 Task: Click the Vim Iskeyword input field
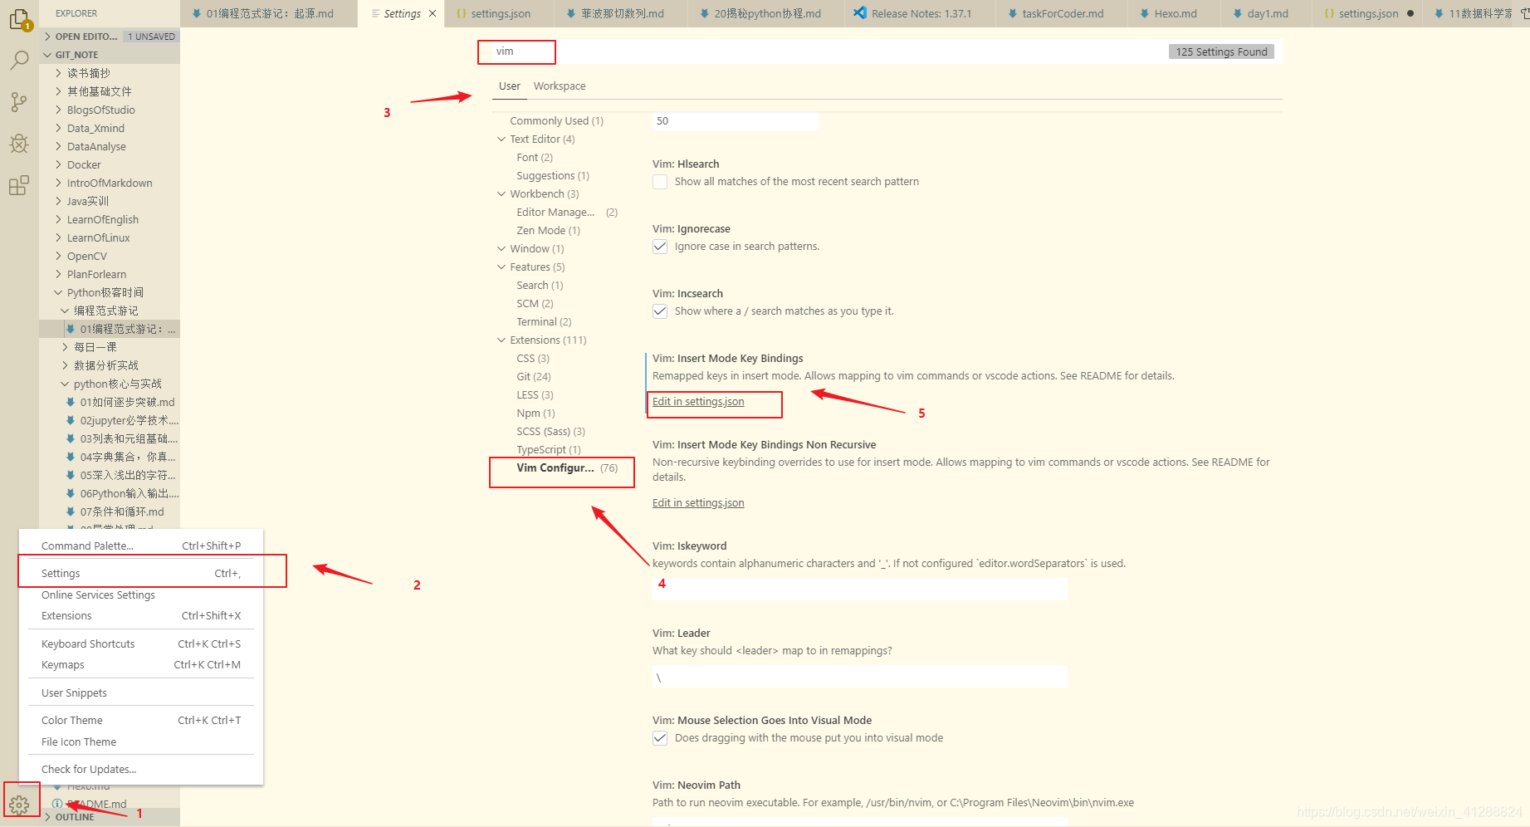(859, 590)
